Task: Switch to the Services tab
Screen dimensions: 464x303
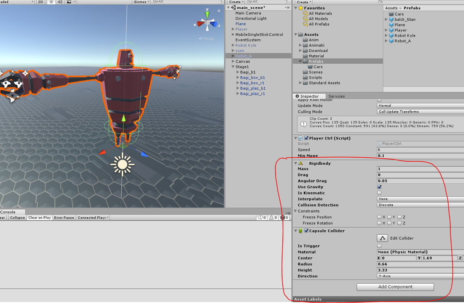Action: 336,96
